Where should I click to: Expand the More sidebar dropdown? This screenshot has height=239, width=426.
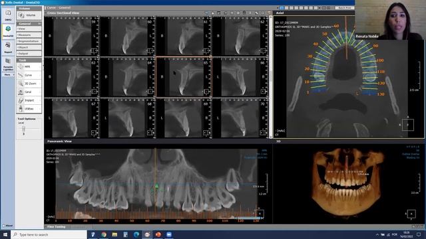(x=8, y=74)
